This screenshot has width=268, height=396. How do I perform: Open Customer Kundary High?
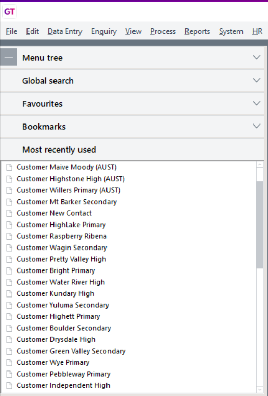tap(56, 294)
